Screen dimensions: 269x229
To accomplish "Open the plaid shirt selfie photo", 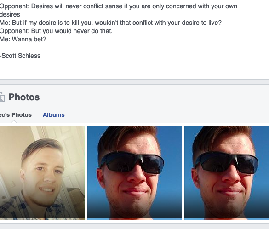I will coord(42,173).
